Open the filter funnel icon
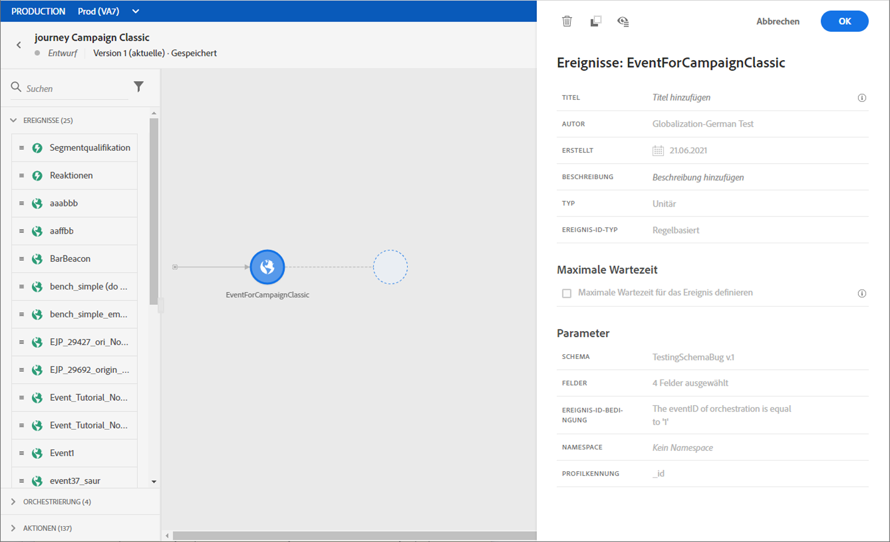890x542 pixels. [x=139, y=86]
